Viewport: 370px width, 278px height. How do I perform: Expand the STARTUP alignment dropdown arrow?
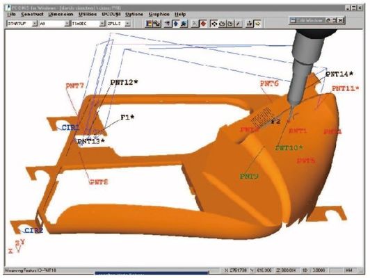click(x=35, y=24)
